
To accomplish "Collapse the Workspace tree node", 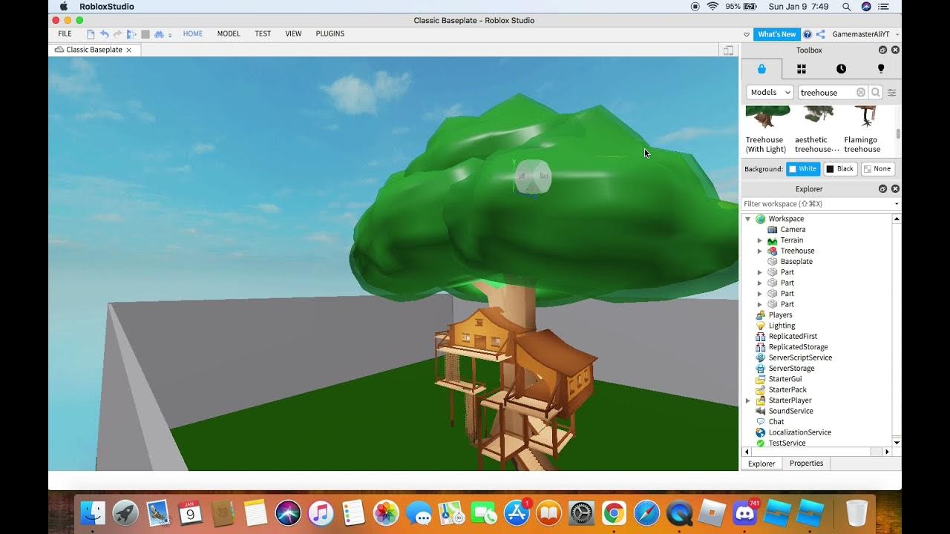I will [747, 220].
